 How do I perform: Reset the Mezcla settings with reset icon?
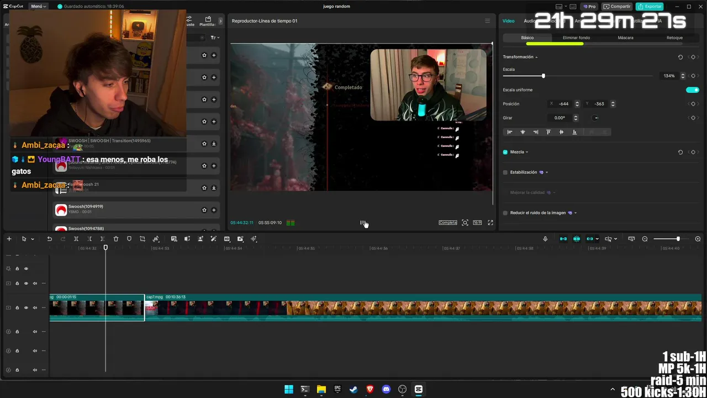[x=680, y=152]
